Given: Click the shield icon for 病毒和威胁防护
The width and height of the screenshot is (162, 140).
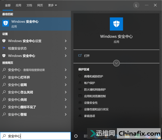Looking at the screenshot, I should (x=80, y=76).
